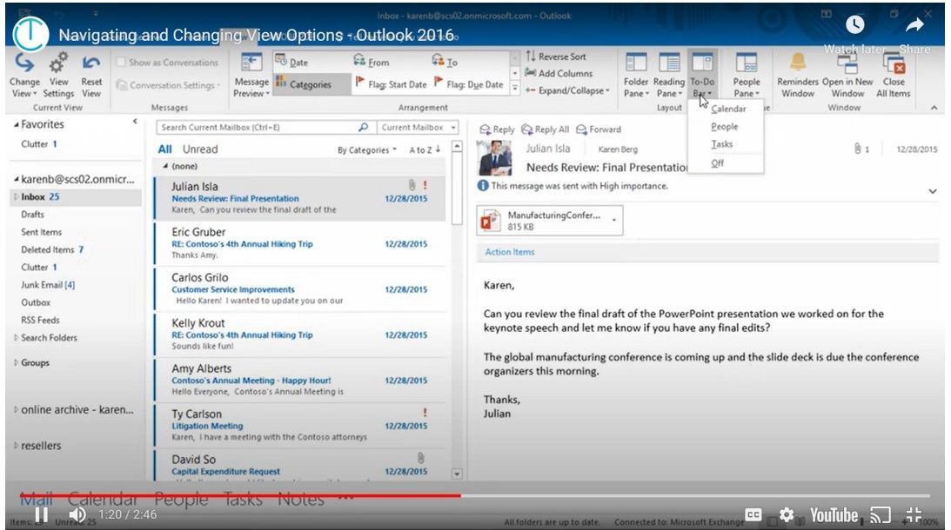Viewport: 951px width, 530px height.
Task: Open the Reading Pane options
Action: (x=669, y=78)
